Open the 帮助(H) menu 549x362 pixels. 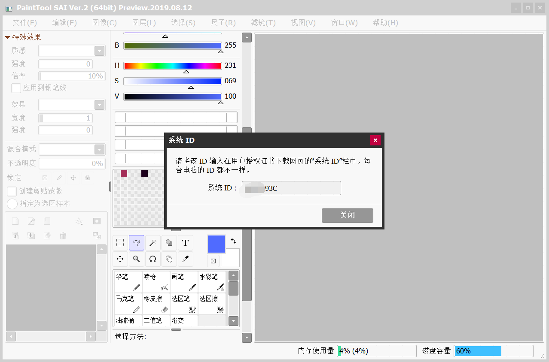pyautogui.click(x=385, y=23)
